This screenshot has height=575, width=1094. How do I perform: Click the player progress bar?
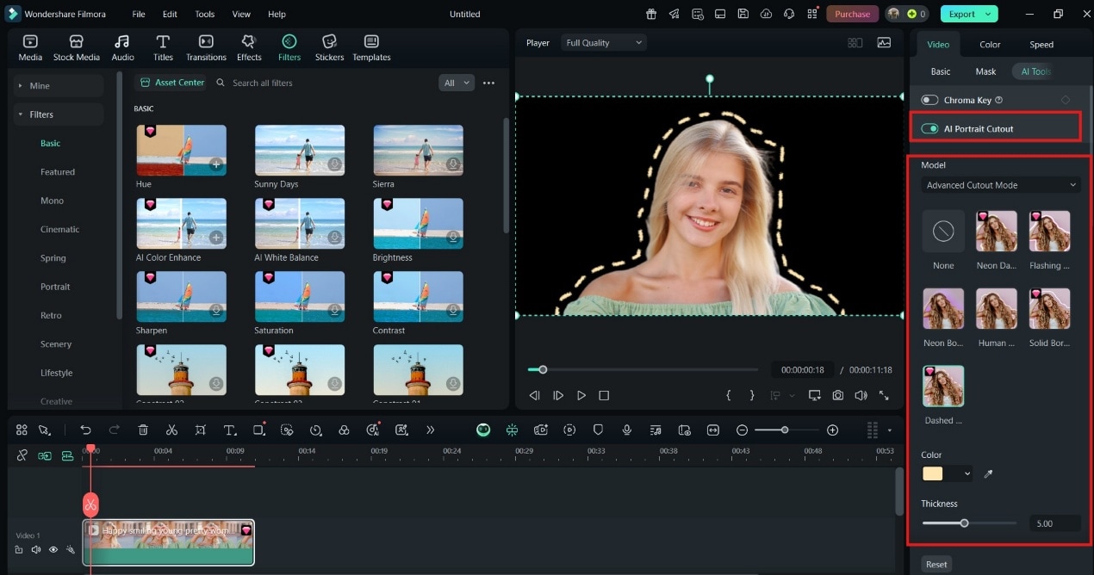[x=643, y=369]
